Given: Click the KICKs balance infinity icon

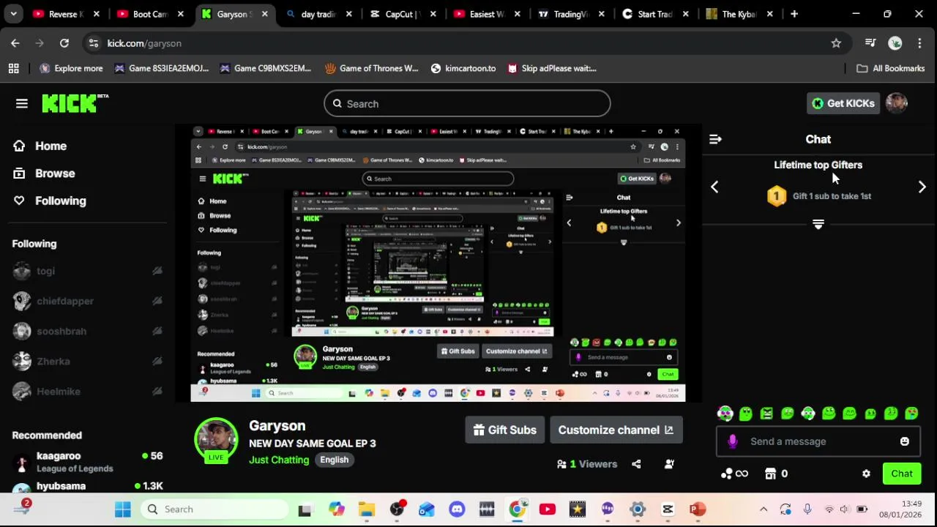Looking at the screenshot, I should [x=734, y=474].
